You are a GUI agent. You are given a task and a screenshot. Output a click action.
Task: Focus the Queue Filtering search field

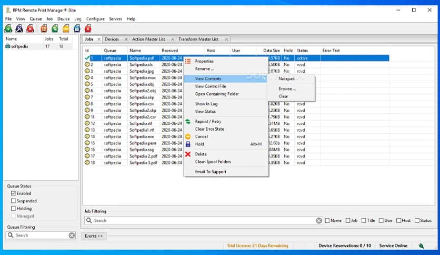(x=41, y=236)
